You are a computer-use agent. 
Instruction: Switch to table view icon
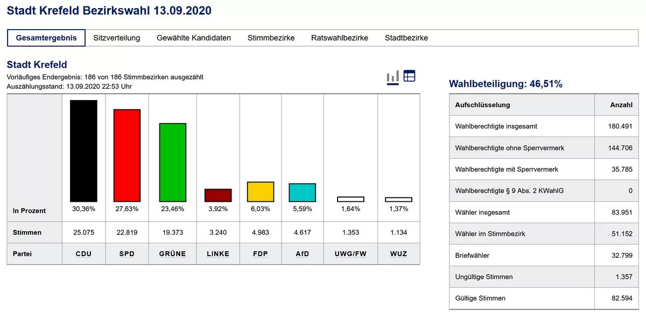click(410, 76)
